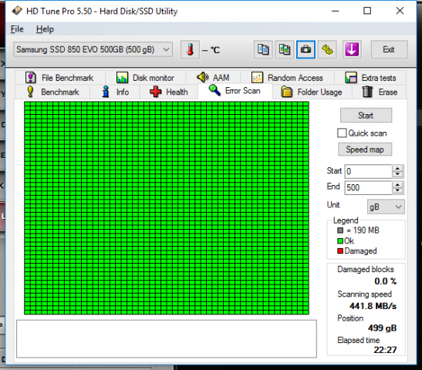Image resolution: width=422 pixels, height=370 pixels.
Task: Open the Help menu
Action: pyautogui.click(x=45, y=29)
